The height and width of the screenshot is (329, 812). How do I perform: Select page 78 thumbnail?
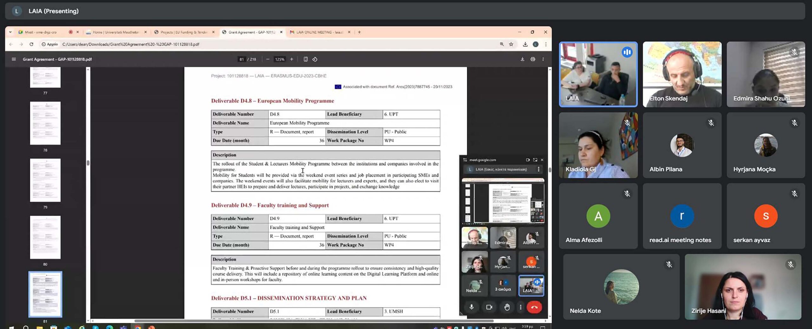pyautogui.click(x=45, y=123)
